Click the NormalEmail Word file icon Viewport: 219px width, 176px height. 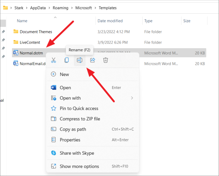tap(16, 63)
